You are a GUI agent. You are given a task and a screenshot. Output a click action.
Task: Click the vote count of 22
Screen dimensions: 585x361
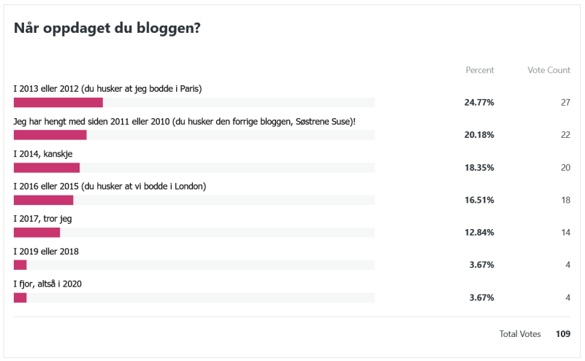click(565, 135)
